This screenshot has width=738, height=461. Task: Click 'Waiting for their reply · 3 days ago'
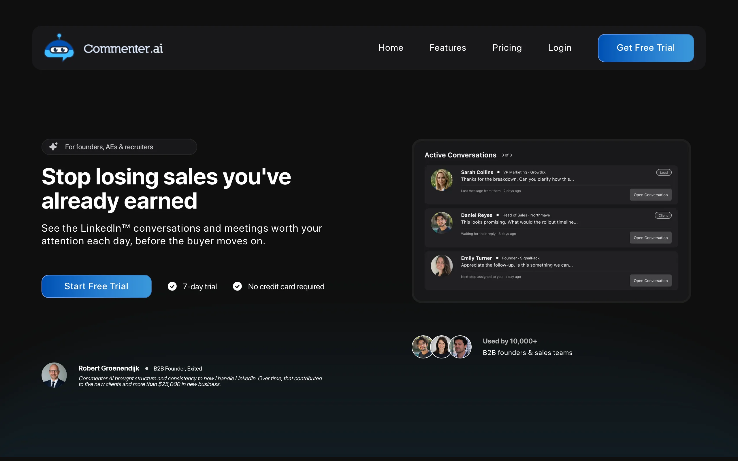(x=488, y=234)
